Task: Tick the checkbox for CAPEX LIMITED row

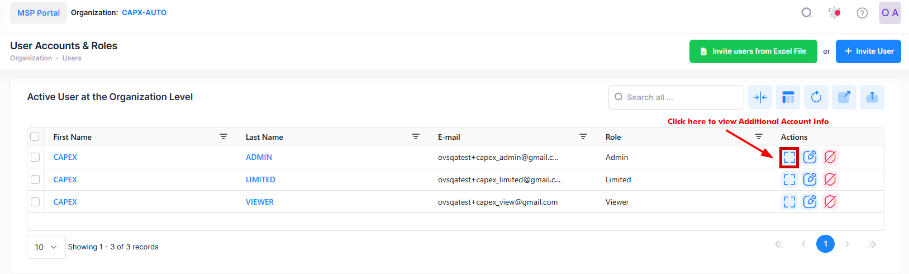Action: [35, 179]
